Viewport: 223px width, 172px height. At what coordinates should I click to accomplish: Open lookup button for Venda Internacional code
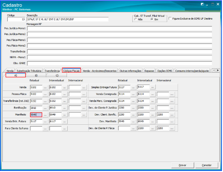pyautogui.click(x=84, y=87)
